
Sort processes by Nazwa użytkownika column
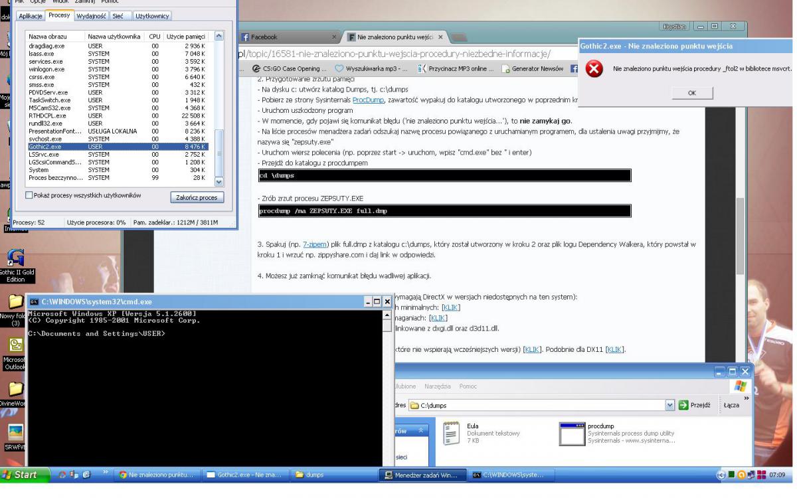116,36
